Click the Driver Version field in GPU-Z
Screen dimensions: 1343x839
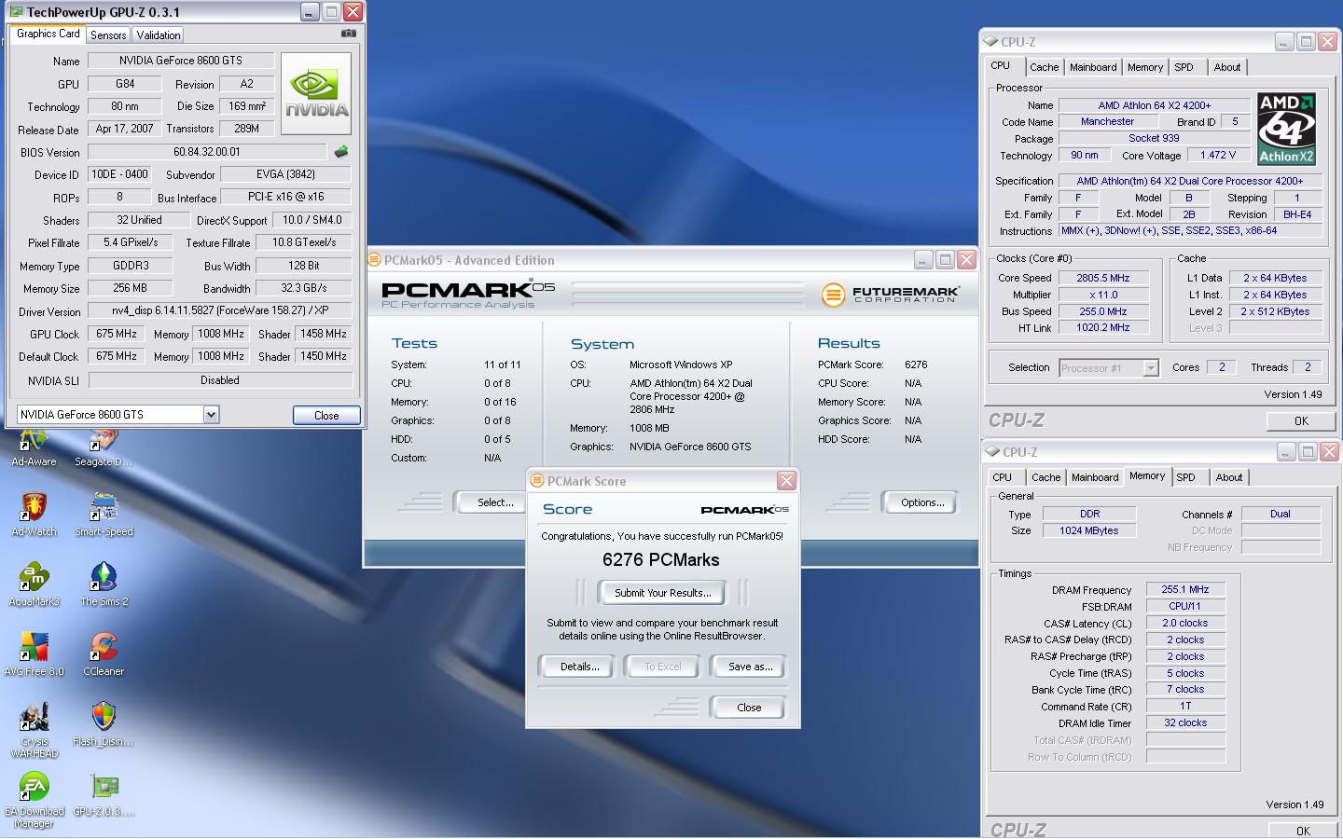pos(220,310)
